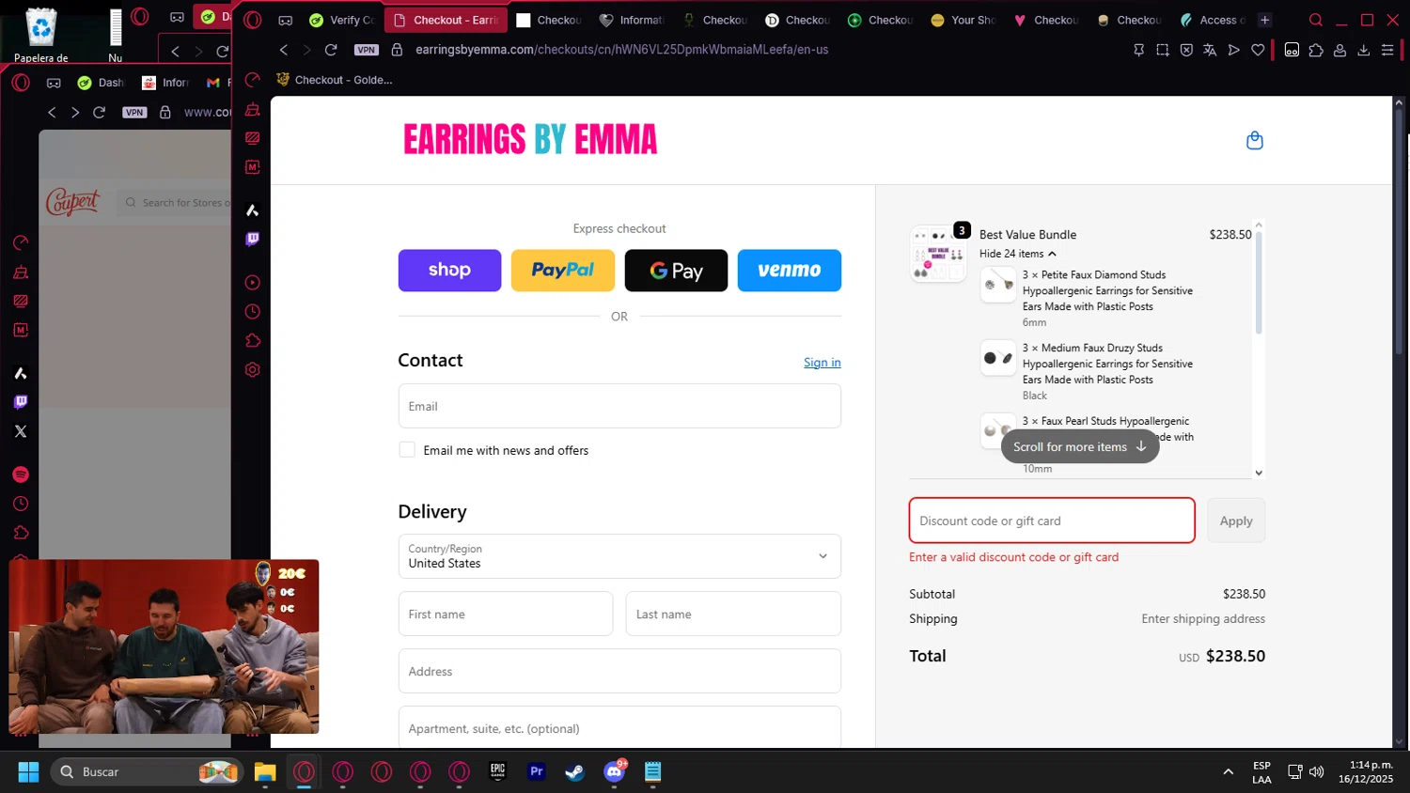The image size is (1410, 793).
Task: Click the Best Value Bundle thumbnail
Action: coord(938,254)
